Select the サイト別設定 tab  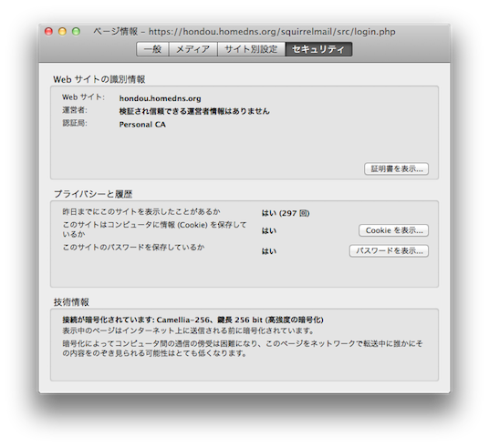252,49
